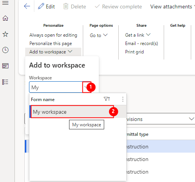Open Favorites star in sidebar

tap(5, 34)
